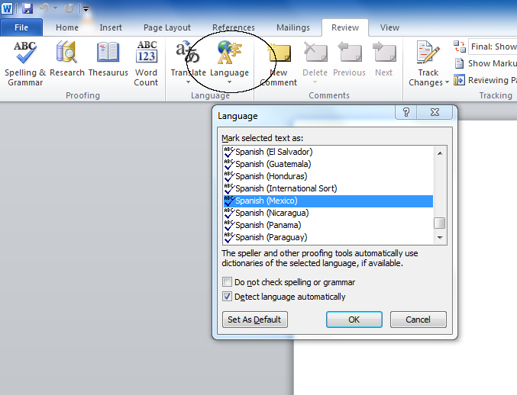Uncheck Detect language automatically
This screenshot has width=517, height=395.
228,297
